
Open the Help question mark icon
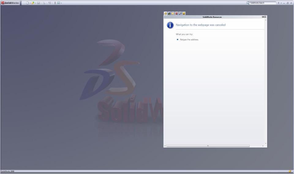coord(278,3)
